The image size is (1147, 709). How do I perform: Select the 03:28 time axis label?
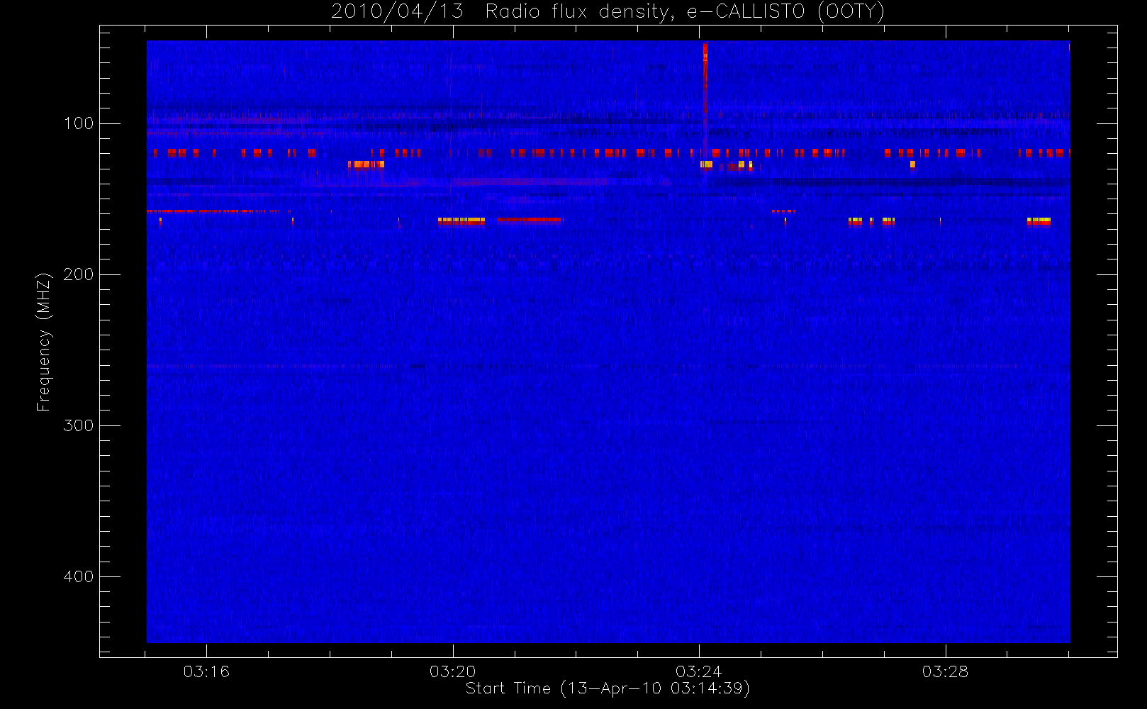tap(945, 671)
